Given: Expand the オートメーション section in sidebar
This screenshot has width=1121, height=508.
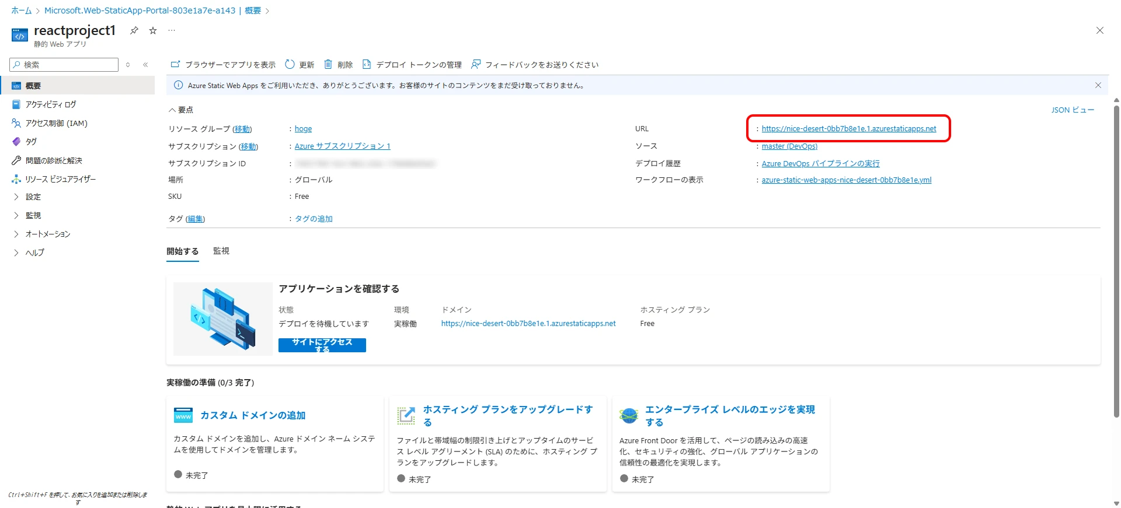Looking at the screenshot, I should pyautogui.click(x=16, y=234).
